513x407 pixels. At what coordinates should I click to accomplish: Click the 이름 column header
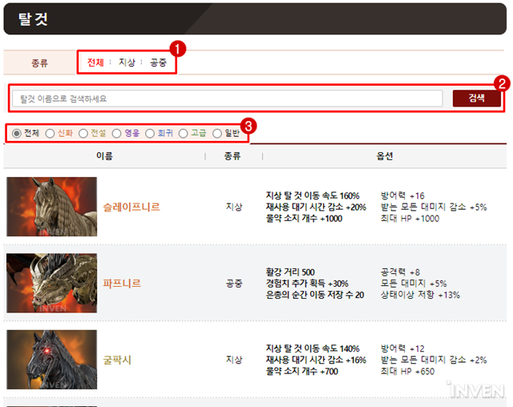coord(104,156)
